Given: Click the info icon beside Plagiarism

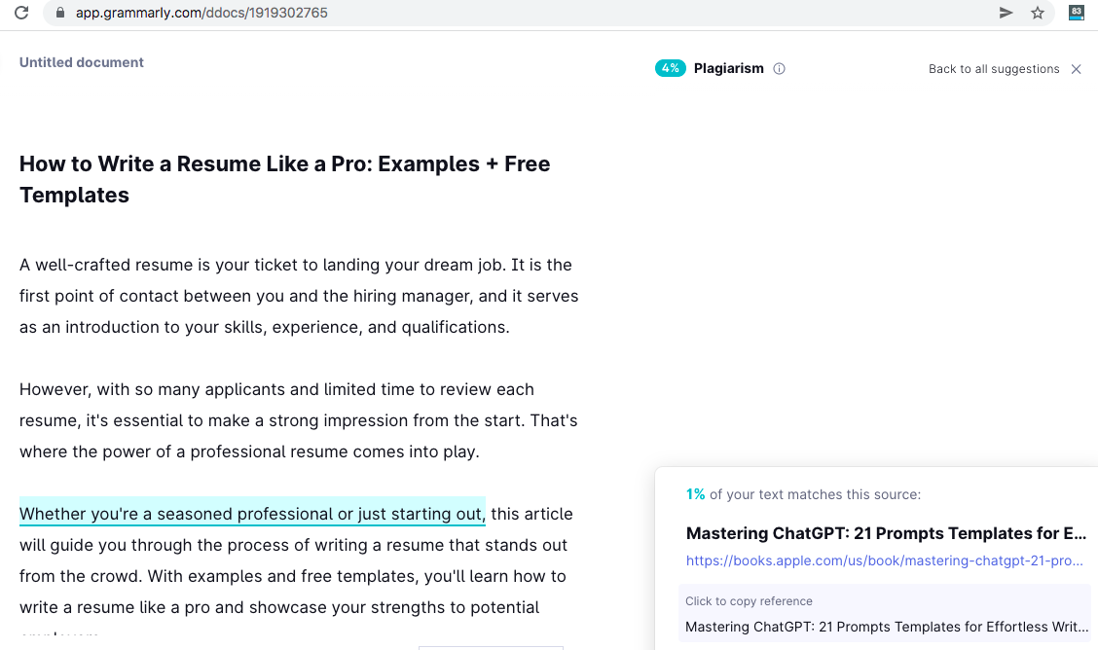Looking at the screenshot, I should pos(779,69).
